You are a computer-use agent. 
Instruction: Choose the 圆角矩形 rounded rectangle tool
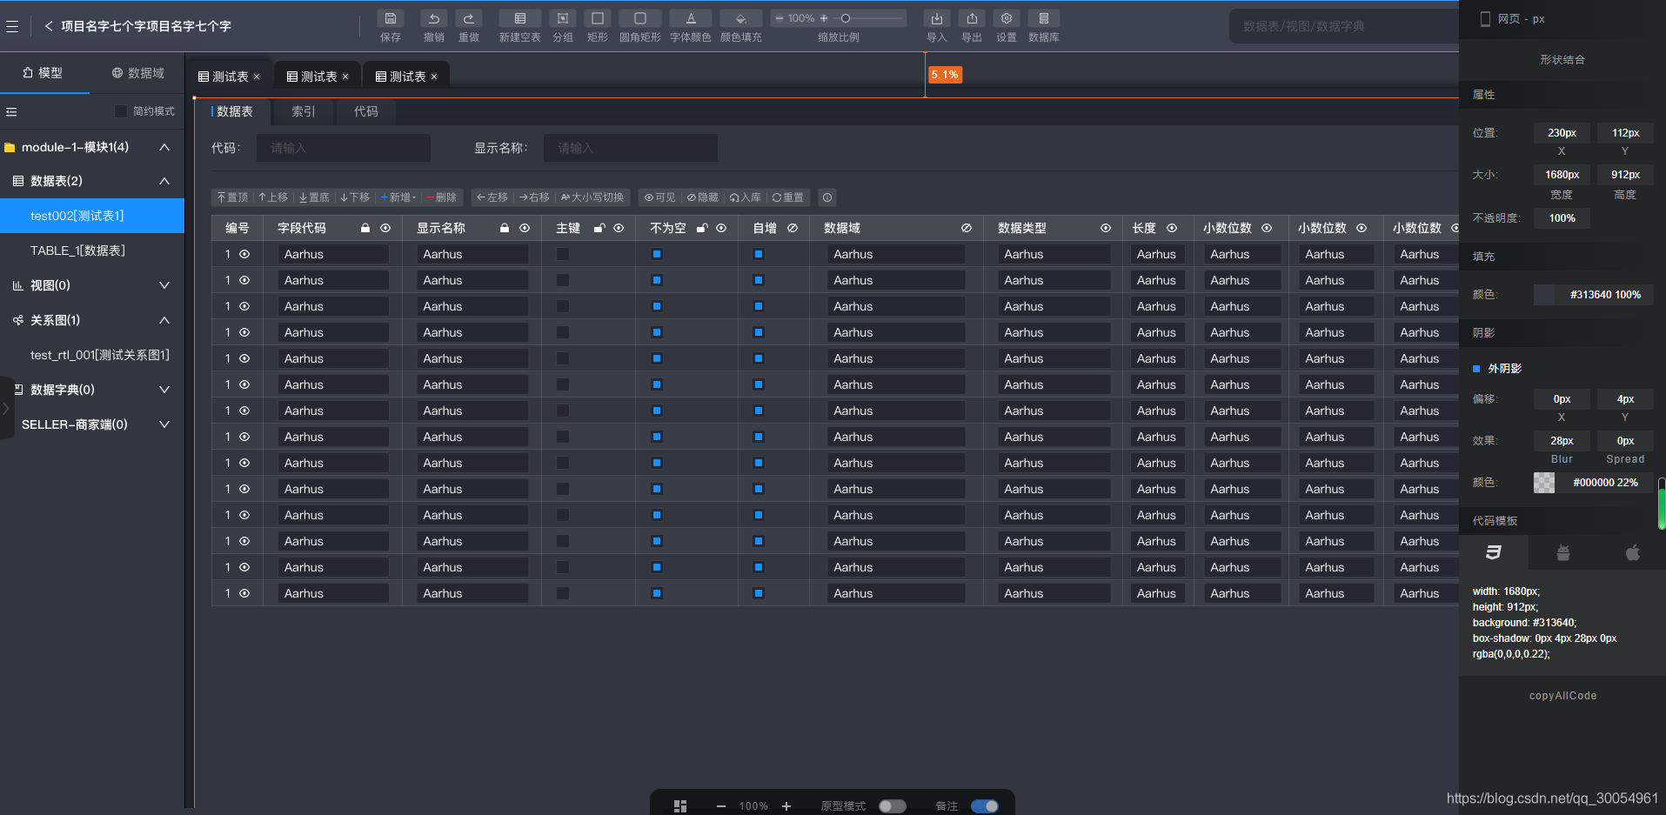[640, 18]
